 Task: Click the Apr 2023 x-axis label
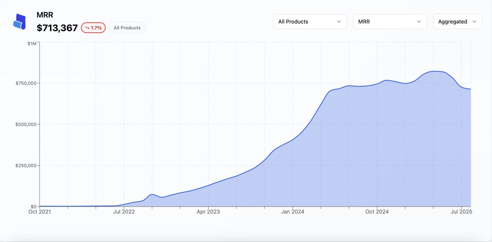(x=208, y=212)
